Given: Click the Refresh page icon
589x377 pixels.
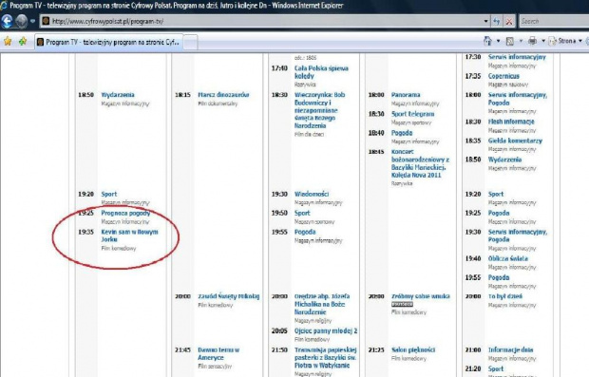Looking at the screenshot, I should pos(496,22).
